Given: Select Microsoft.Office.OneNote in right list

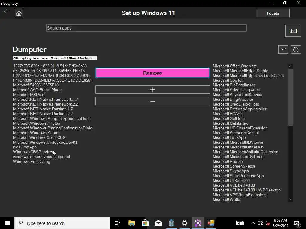Looking at the screenshot, I should (x=235, y=66).
